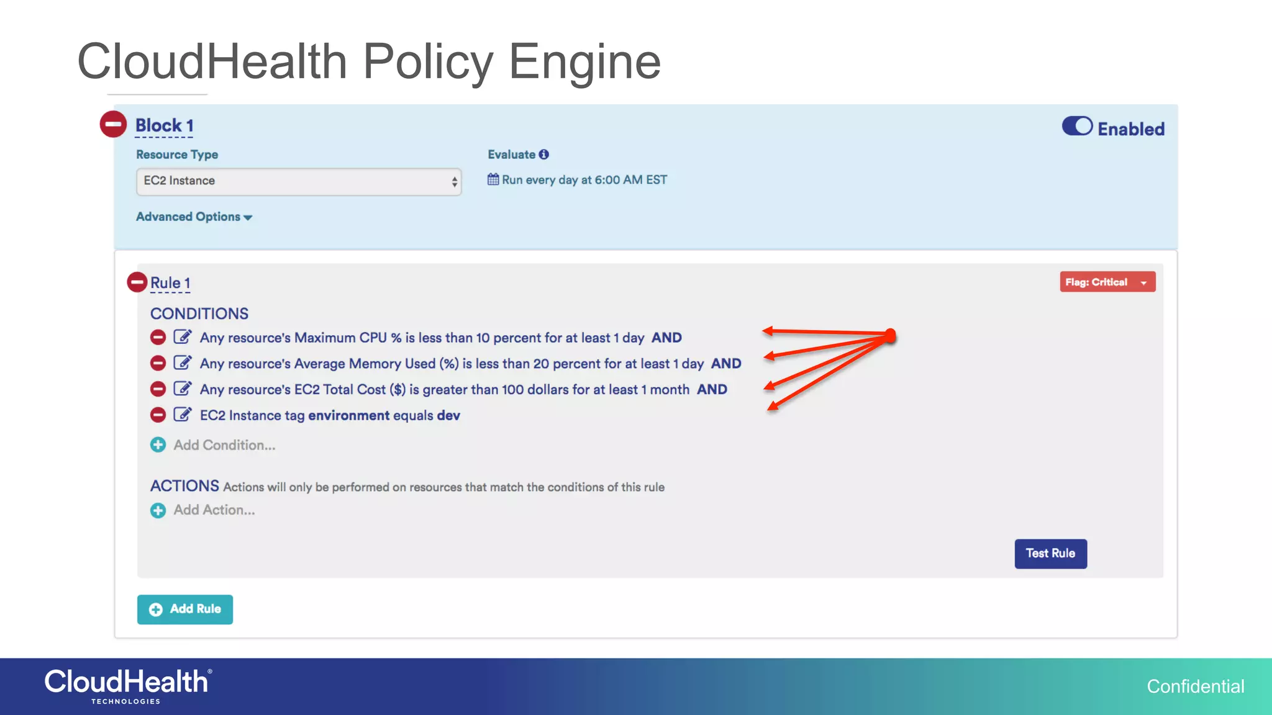Expand Advanced Options
This screenshot has width=1272, height=715.
click(194, 217)
